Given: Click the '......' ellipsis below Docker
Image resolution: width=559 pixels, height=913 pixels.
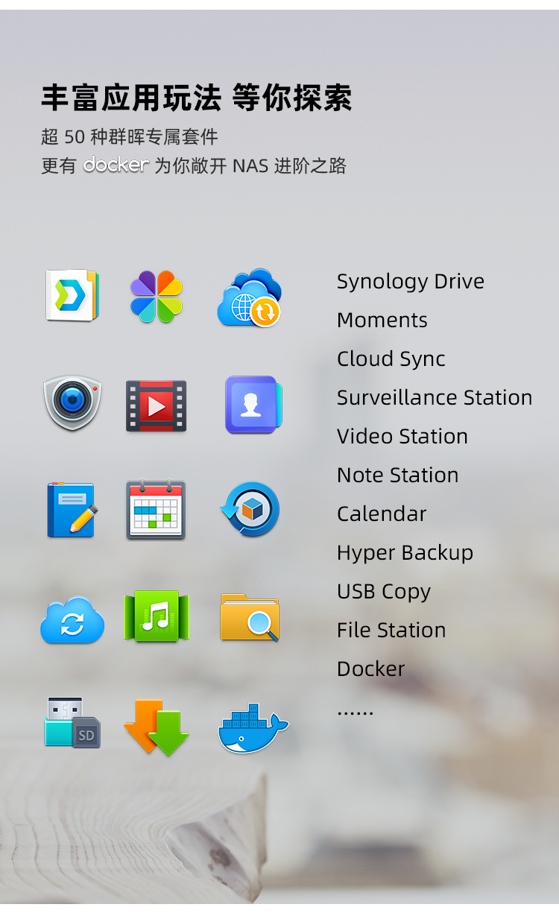Looking at the screenshot, I should coord(356,712).
